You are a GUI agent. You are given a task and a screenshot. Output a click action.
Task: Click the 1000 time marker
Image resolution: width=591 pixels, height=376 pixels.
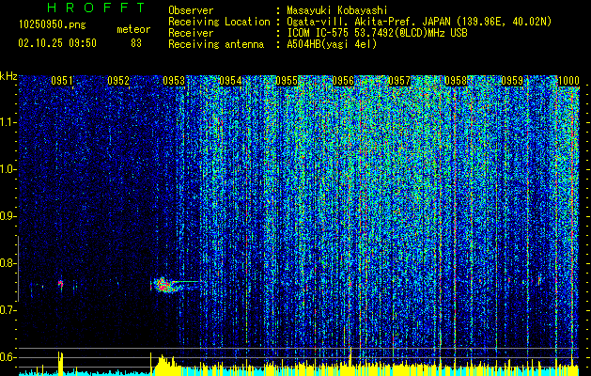click(568, 81)
